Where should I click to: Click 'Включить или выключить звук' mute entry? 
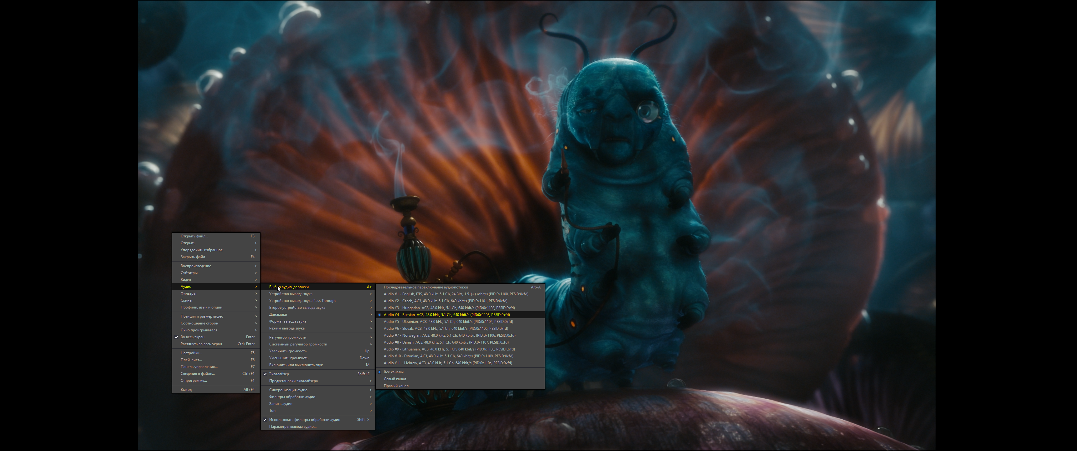(x=318, y=365)
